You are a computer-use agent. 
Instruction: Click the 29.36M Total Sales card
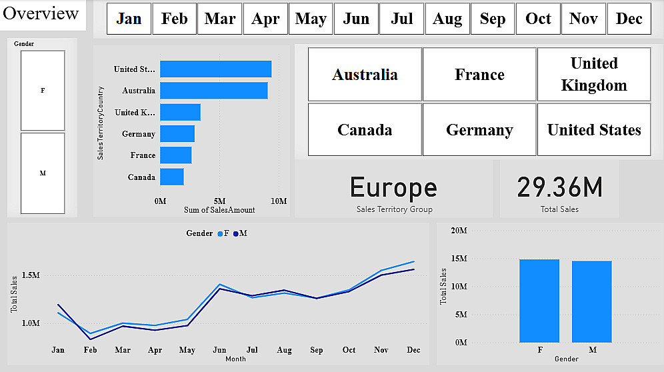click(559, 189)
